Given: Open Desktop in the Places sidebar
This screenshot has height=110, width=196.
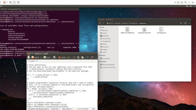Looking at the screenshot, I should click(x=104, y=36).
